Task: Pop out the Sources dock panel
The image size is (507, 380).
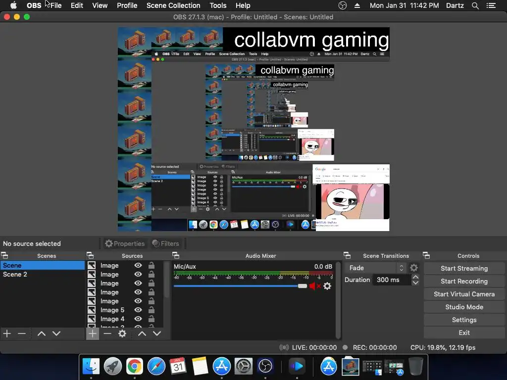Action: point(90,256)
